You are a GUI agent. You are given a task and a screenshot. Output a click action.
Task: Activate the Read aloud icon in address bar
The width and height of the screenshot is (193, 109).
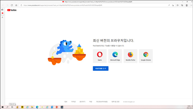tap(169, 5)
